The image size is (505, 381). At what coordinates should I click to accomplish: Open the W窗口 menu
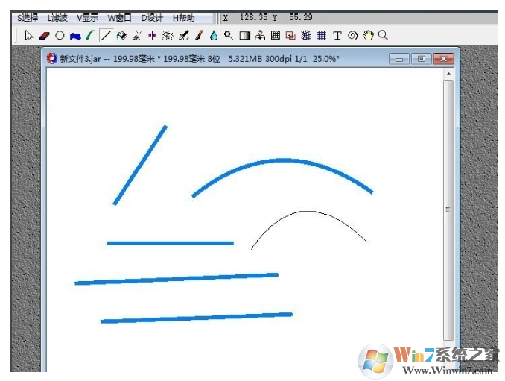click(119, 18)
